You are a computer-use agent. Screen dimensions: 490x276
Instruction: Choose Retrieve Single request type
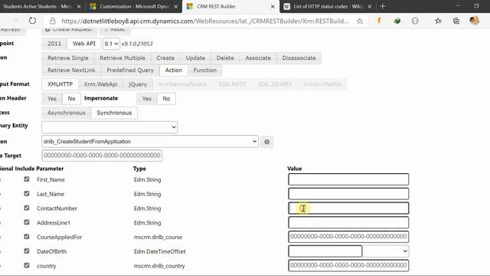(x=68, y=58)
